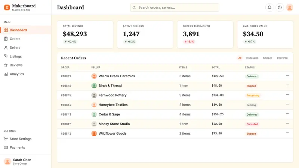Click the Orders This Month 3,891 card
299x168 pixels.
205,34
